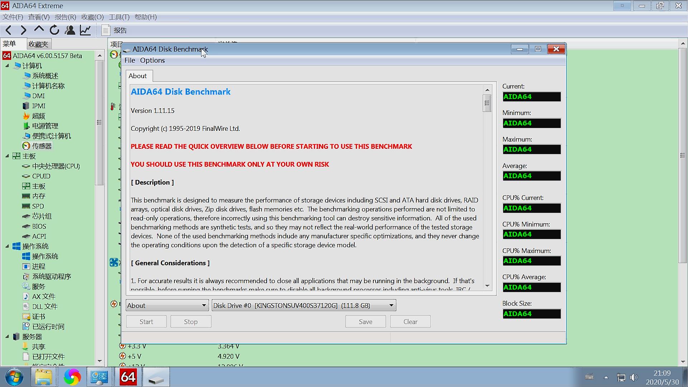Viewport: 688px width, 387px height.
Task: Open the Windows Start orb
Action: 14,377
